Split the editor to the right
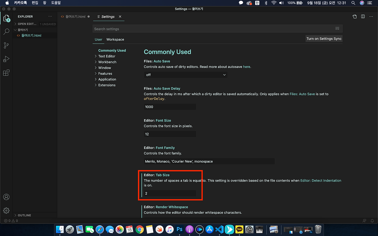This screenshot has width=378, height=236. [363, 17]
